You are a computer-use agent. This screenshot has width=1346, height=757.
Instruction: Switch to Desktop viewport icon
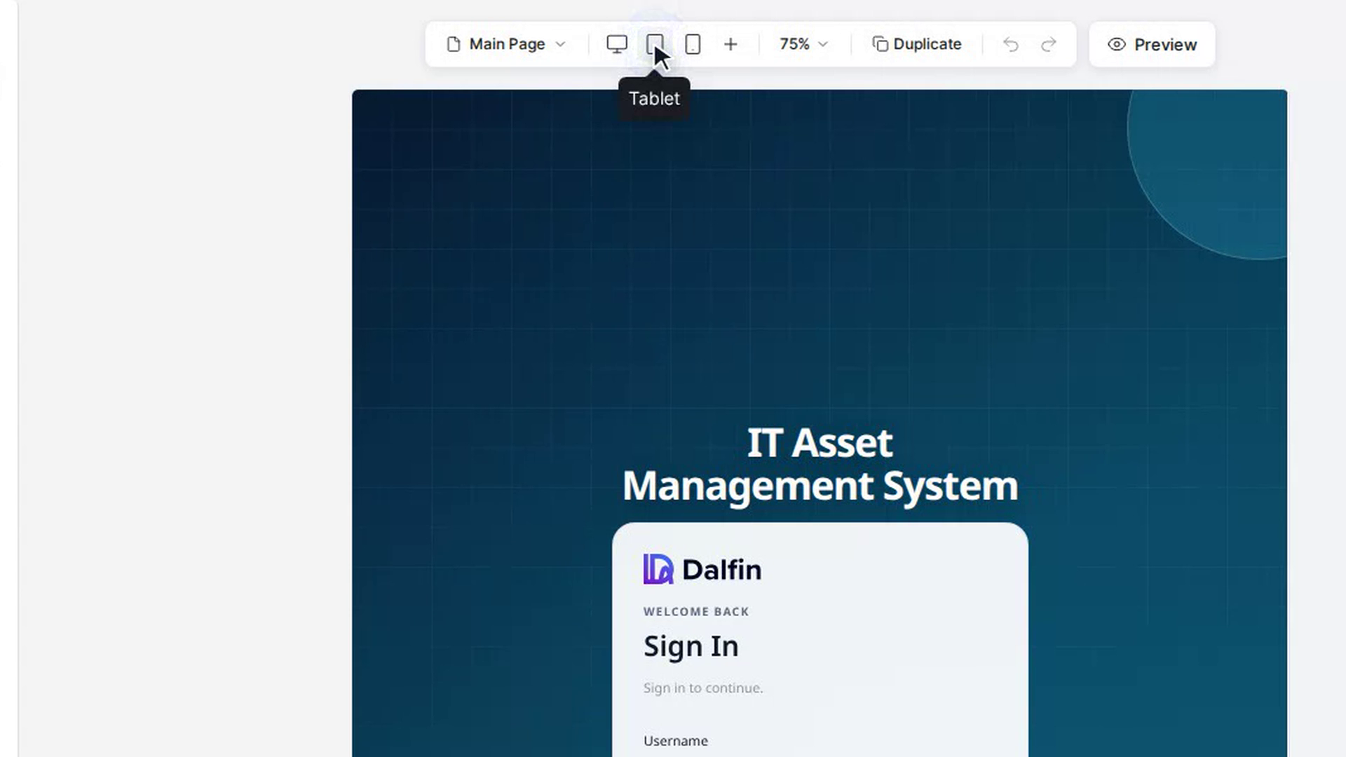pos(617,44)
